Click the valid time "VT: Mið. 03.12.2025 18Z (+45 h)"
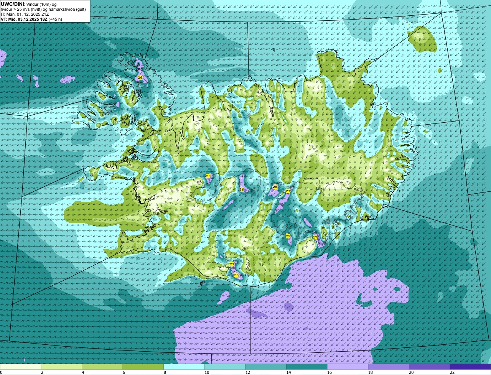This screenshot has height=375, width=491. (x=31, y=19)
